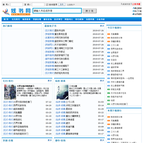Click rank badge of 三寸人间 in 今日下载排行
Image resolution: width=143 pixels, height=143 pixels.
click(109, 45)
